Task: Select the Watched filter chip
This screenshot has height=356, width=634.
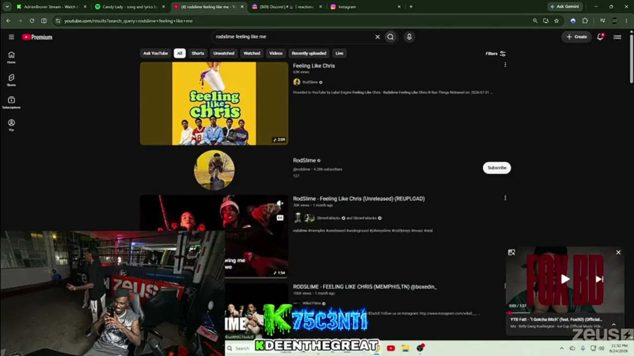Action: tap(252, 53)
